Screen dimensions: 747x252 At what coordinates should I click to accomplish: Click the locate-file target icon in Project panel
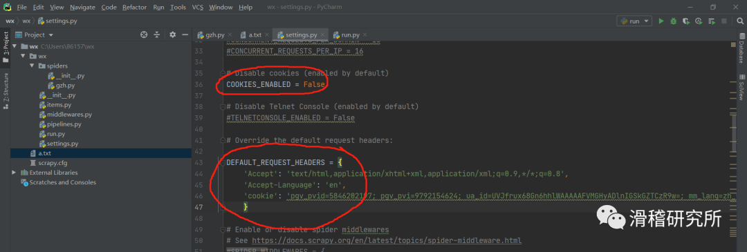click(144, 35)
